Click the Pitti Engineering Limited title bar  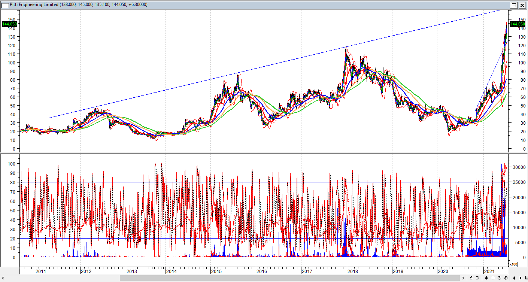(225, 4)
